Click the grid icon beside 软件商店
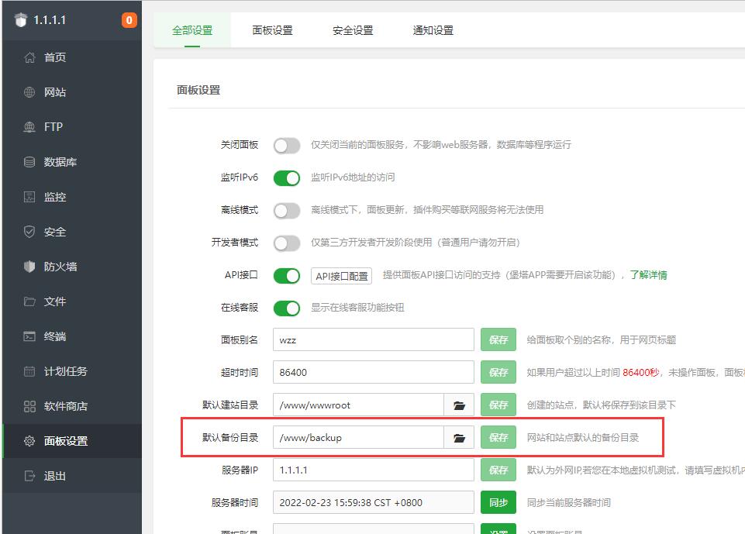The height and width of the screenshot is (534, 745). click(29, 406)
